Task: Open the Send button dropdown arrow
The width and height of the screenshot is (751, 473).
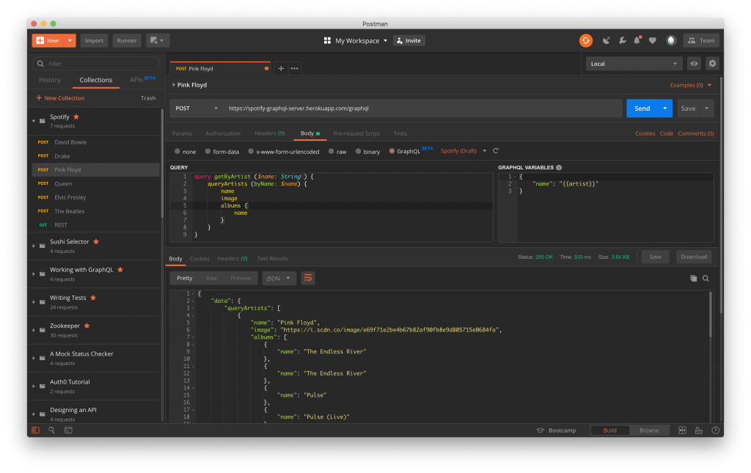Action: 664,109
